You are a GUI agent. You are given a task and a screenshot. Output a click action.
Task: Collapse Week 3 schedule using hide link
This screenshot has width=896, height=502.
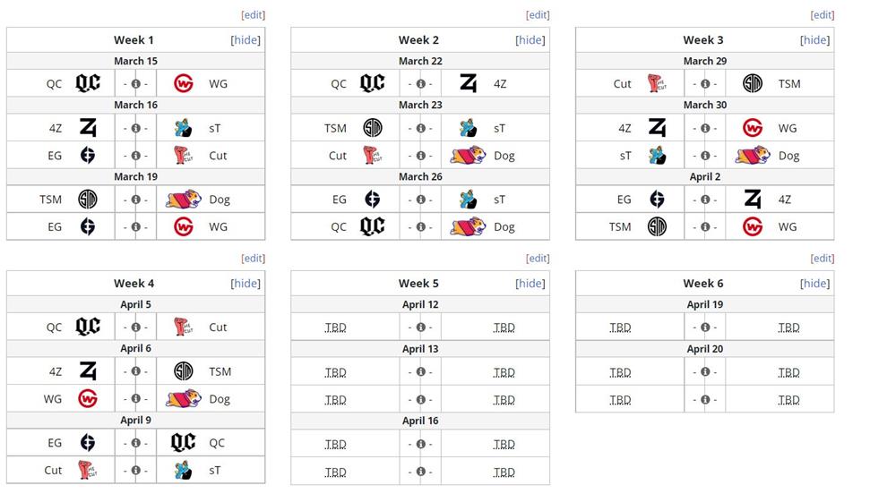814,40
